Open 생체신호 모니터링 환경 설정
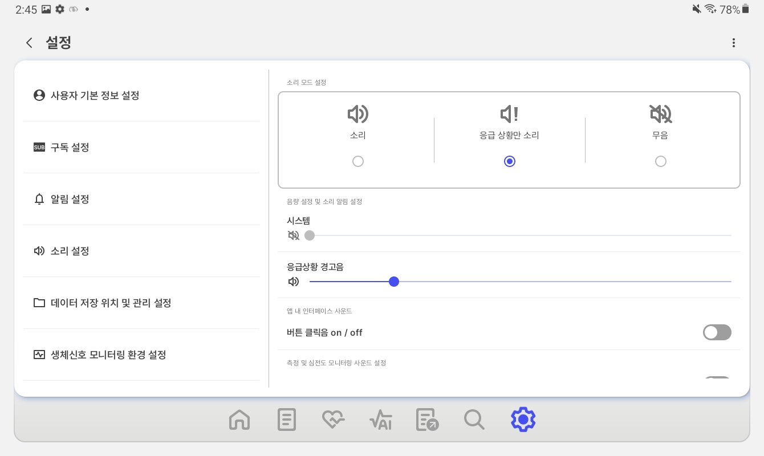This screenshot has height=456, width=764. tap(141, 355)
